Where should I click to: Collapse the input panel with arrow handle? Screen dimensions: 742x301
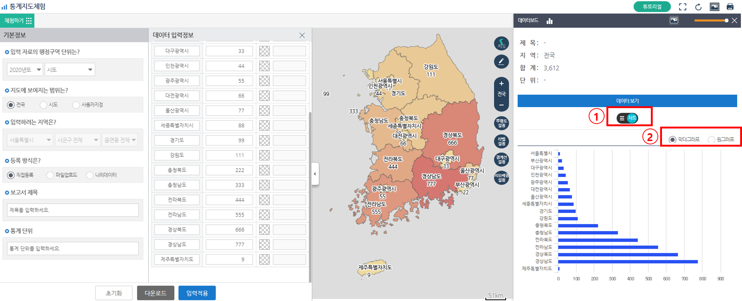click(x=315, y=174)
